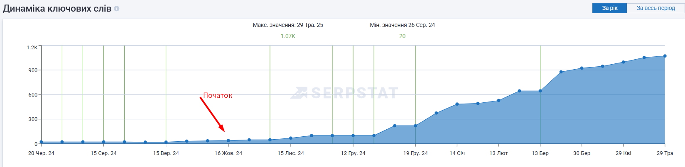The height and width of the screenshot is (167, 685).
Task: Click the data point above 14 Січ
Action: (457, 104)
